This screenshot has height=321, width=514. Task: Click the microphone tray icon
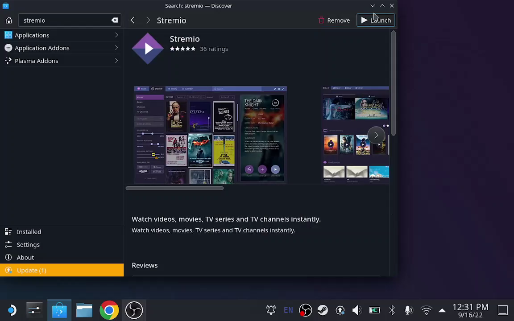coord(408,310)
